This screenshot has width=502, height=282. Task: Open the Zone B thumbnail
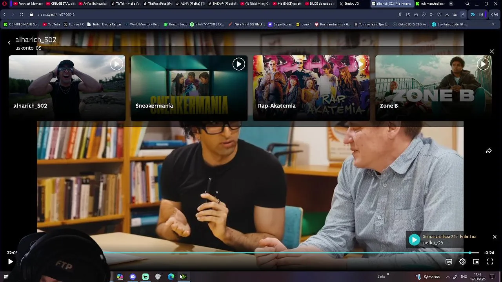[x=433, y=88]
